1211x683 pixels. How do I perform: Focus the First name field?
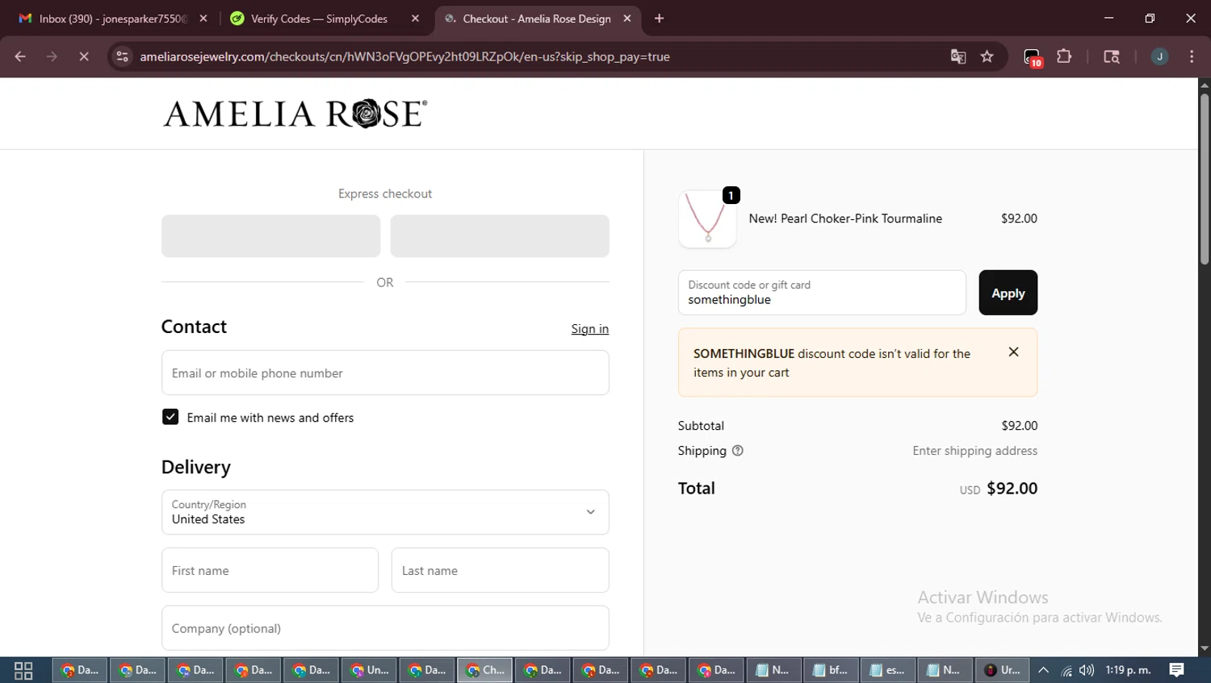point(270,570)
